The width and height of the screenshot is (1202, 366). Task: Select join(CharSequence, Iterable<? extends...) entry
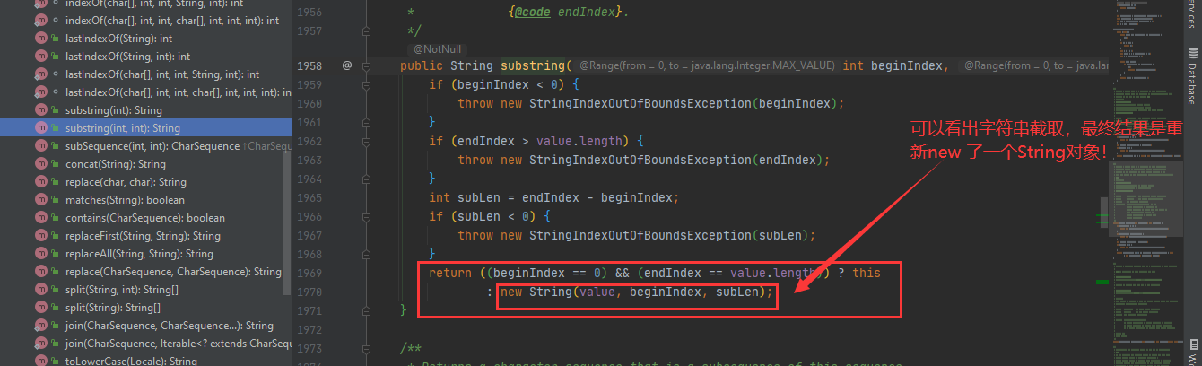click(145, 344)
